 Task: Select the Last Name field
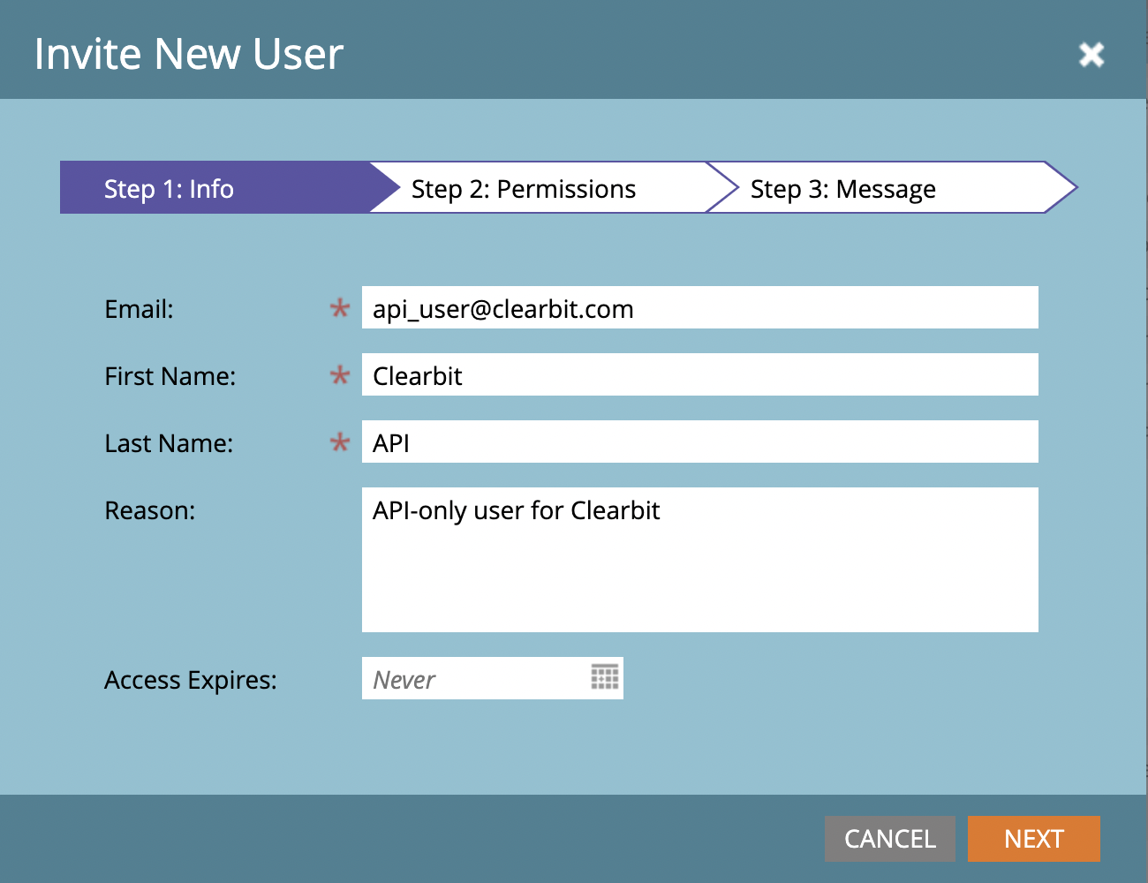(700, 441)
